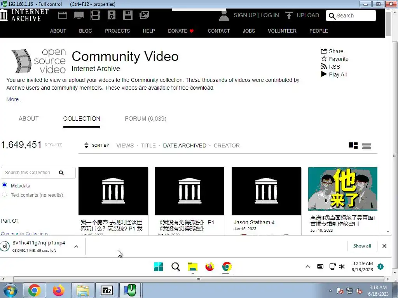The height and width of the screenshot is (298, 398).
Task: Switch to the list view icon
Action: pyautogui.click(x=367, y=146)
